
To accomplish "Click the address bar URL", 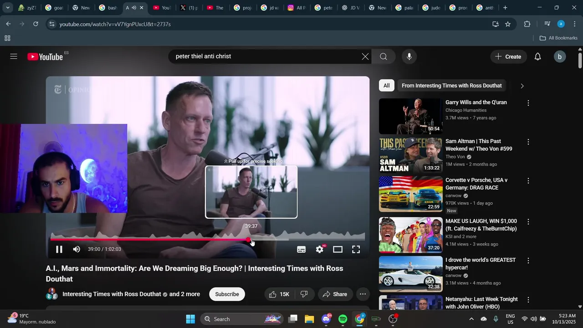I will (x=115, y=24).
